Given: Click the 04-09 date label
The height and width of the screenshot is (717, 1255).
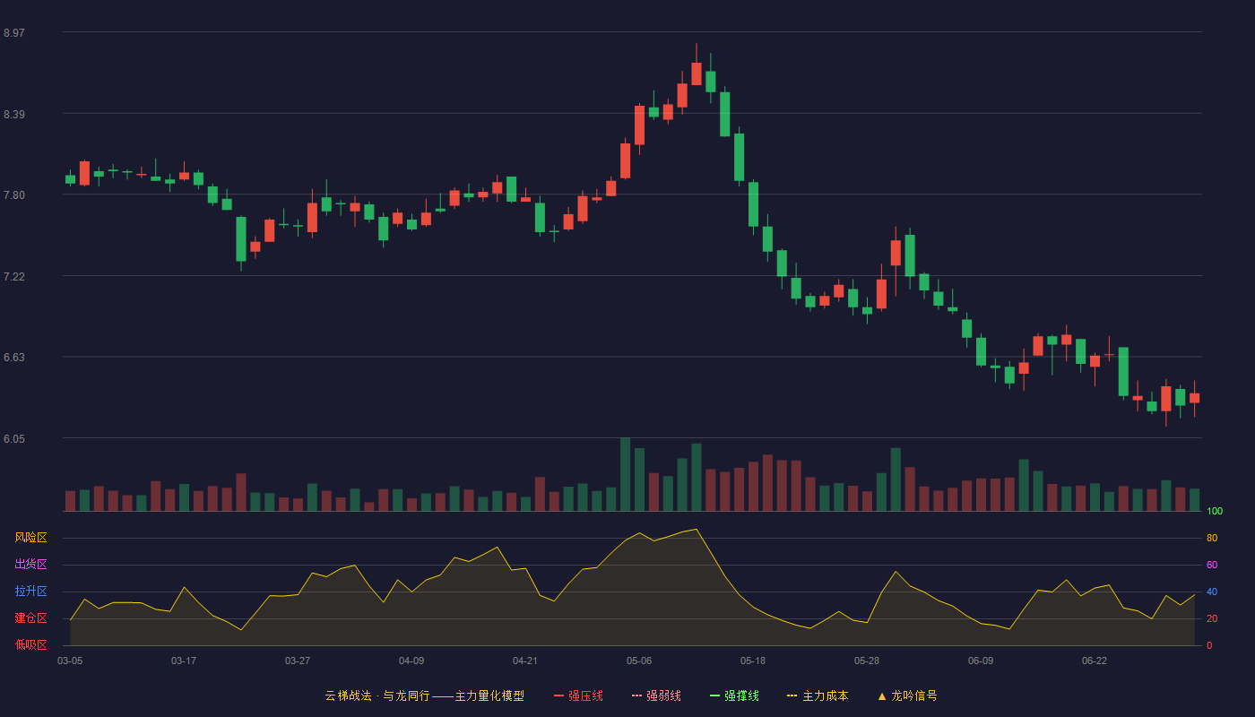Looking at the screenshot, I should point(411,661).
